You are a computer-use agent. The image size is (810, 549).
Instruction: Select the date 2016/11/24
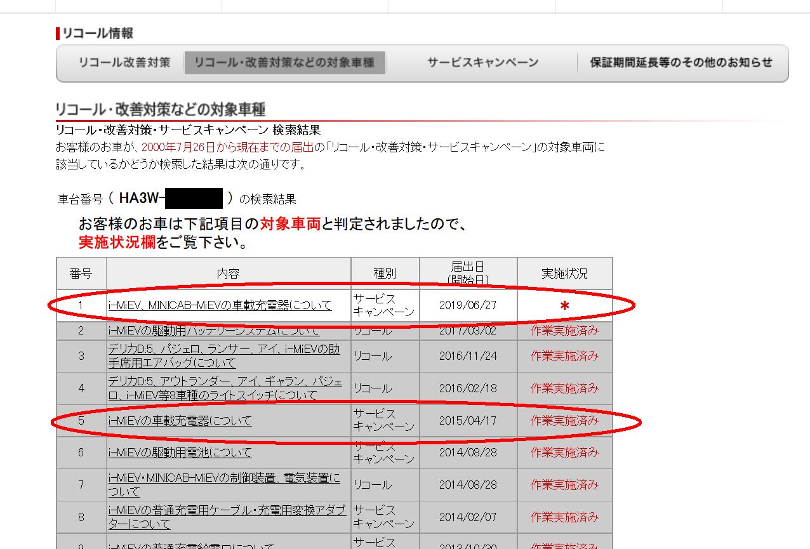tap(468, 356)
